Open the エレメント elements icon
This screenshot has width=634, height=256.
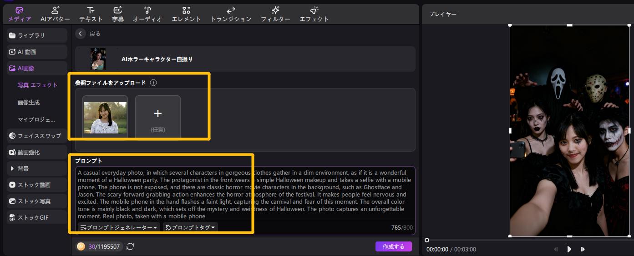(x=186, y=10)
